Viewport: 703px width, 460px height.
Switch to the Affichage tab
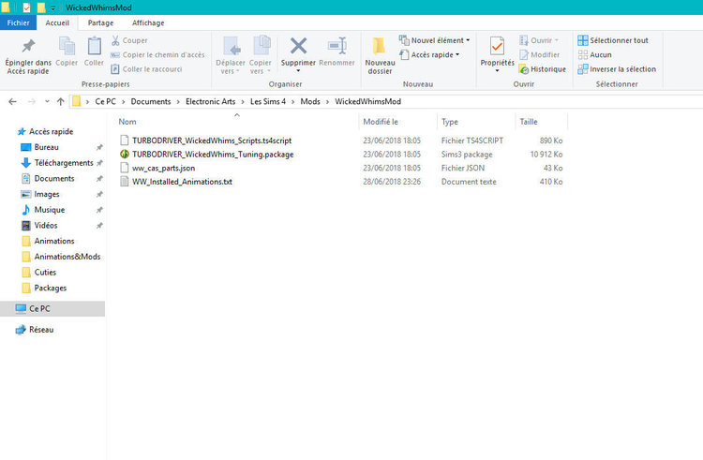click(x=148, y=22)
